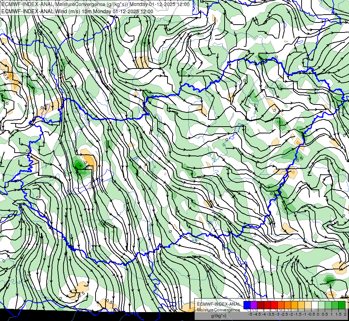The width and height of the screenshot is (349, 321).
Task: Click the -4 legend tick label
Action: [x=264, y=314]
